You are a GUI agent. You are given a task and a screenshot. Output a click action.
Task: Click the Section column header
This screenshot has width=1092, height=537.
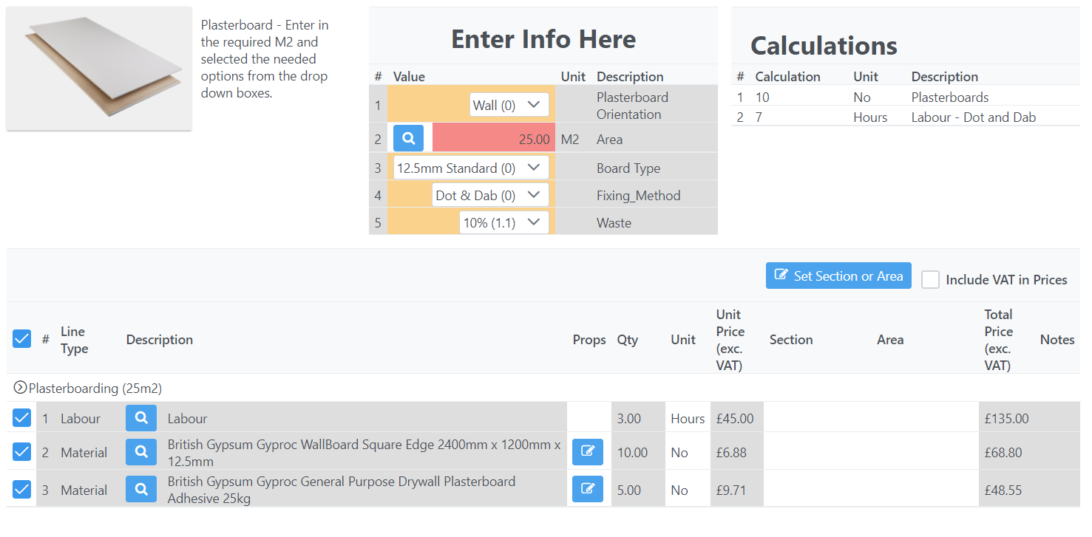(790, 339)
